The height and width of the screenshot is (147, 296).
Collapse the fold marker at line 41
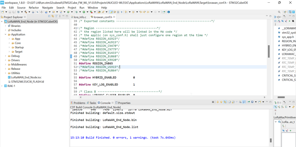(x=78, y=28)
